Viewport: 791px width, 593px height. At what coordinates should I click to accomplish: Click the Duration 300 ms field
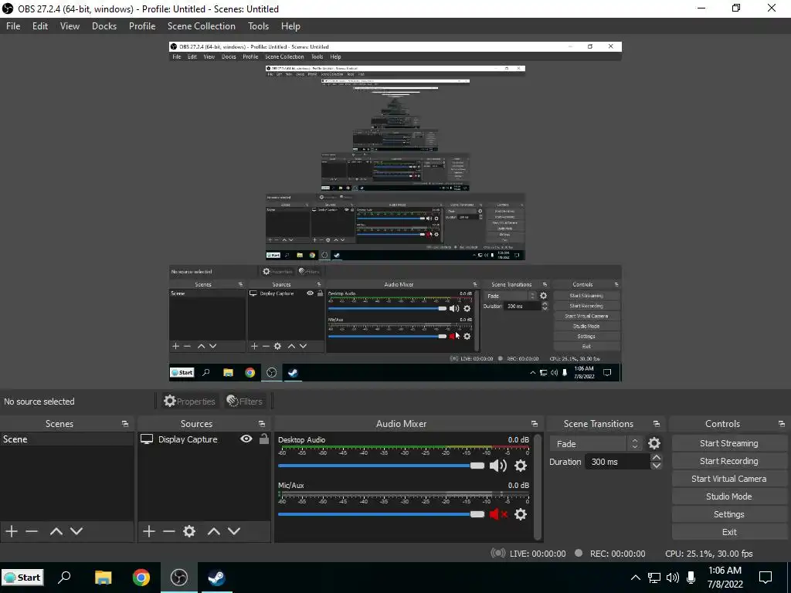[x=617, y=462]
